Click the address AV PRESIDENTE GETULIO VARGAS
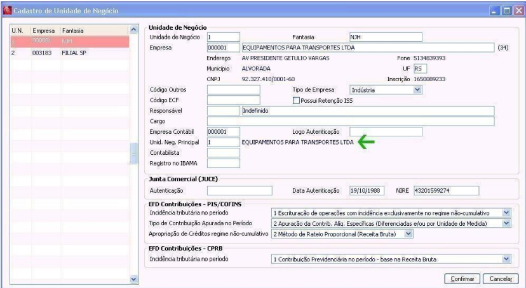 tap(285, 58)
